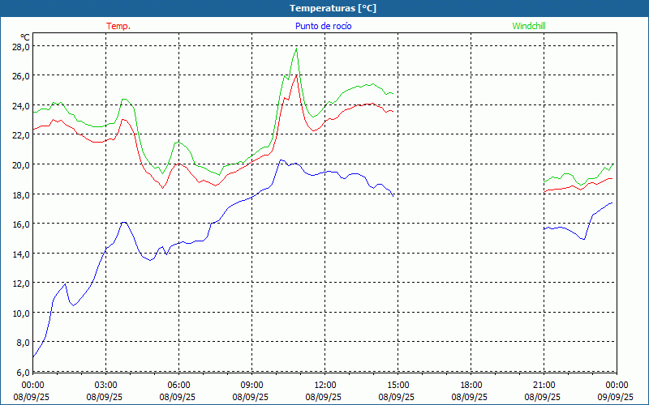Click the 21:00 time axis label
This screenshot has width=649, height=405.
[544, 386]
